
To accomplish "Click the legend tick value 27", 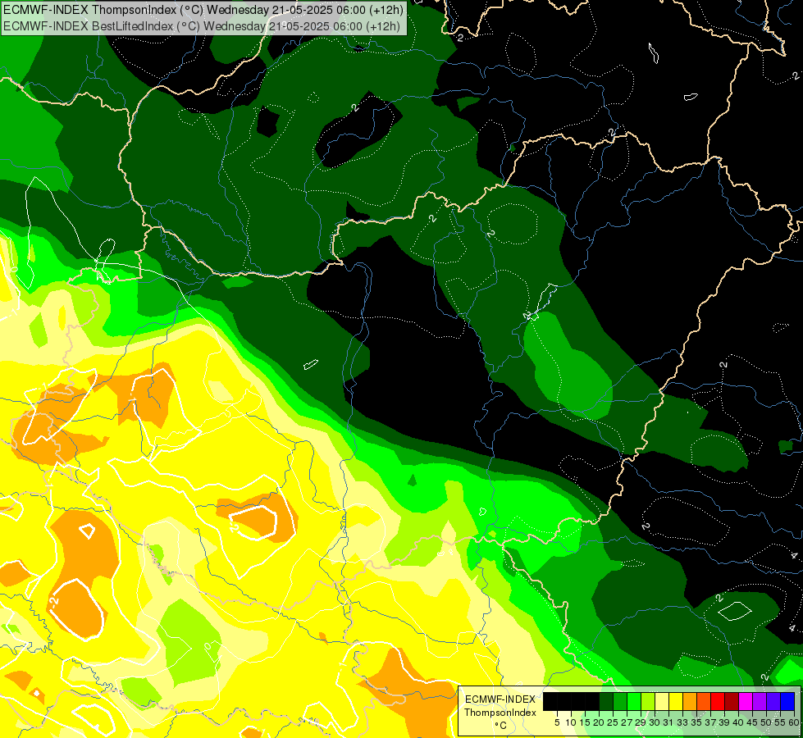I will point(627,722).
